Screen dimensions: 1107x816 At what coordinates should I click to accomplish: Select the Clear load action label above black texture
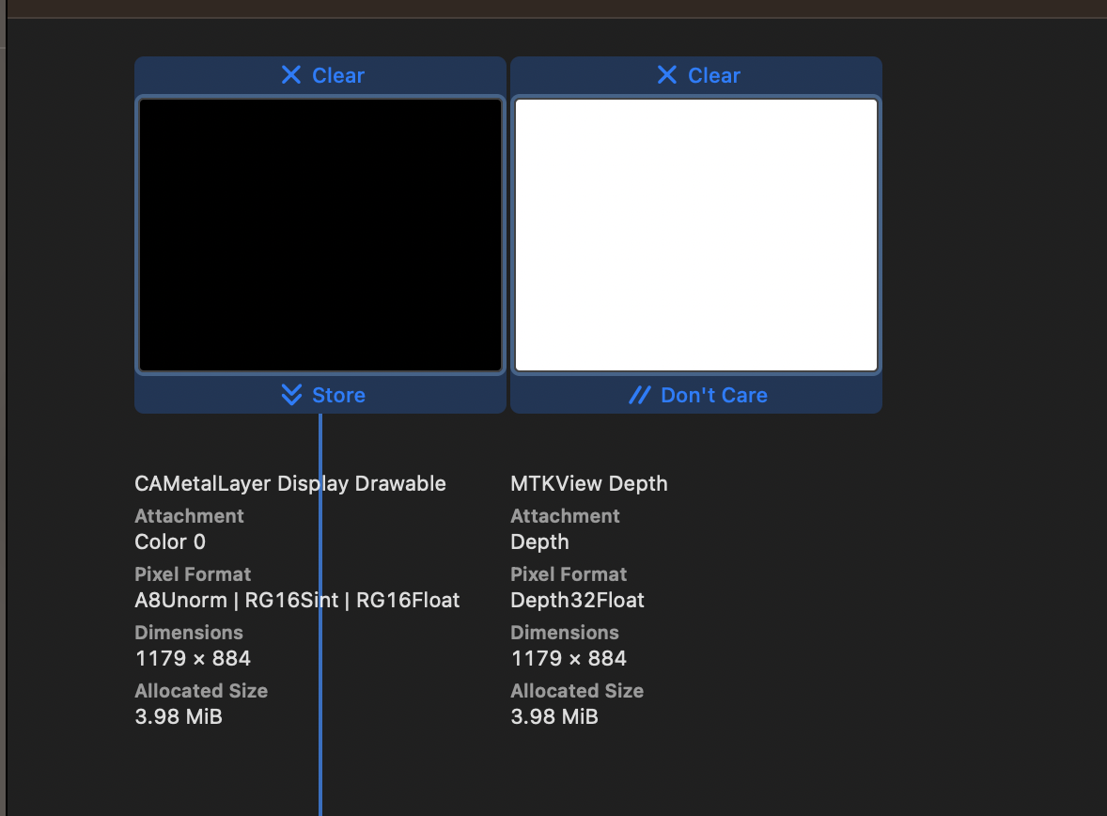pyautogui.click(x=338, y=75)
